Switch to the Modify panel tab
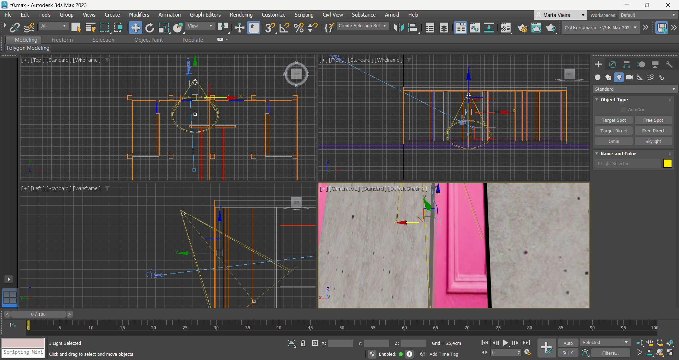Screen dimensions: 679x360 [x=612, y=64]
